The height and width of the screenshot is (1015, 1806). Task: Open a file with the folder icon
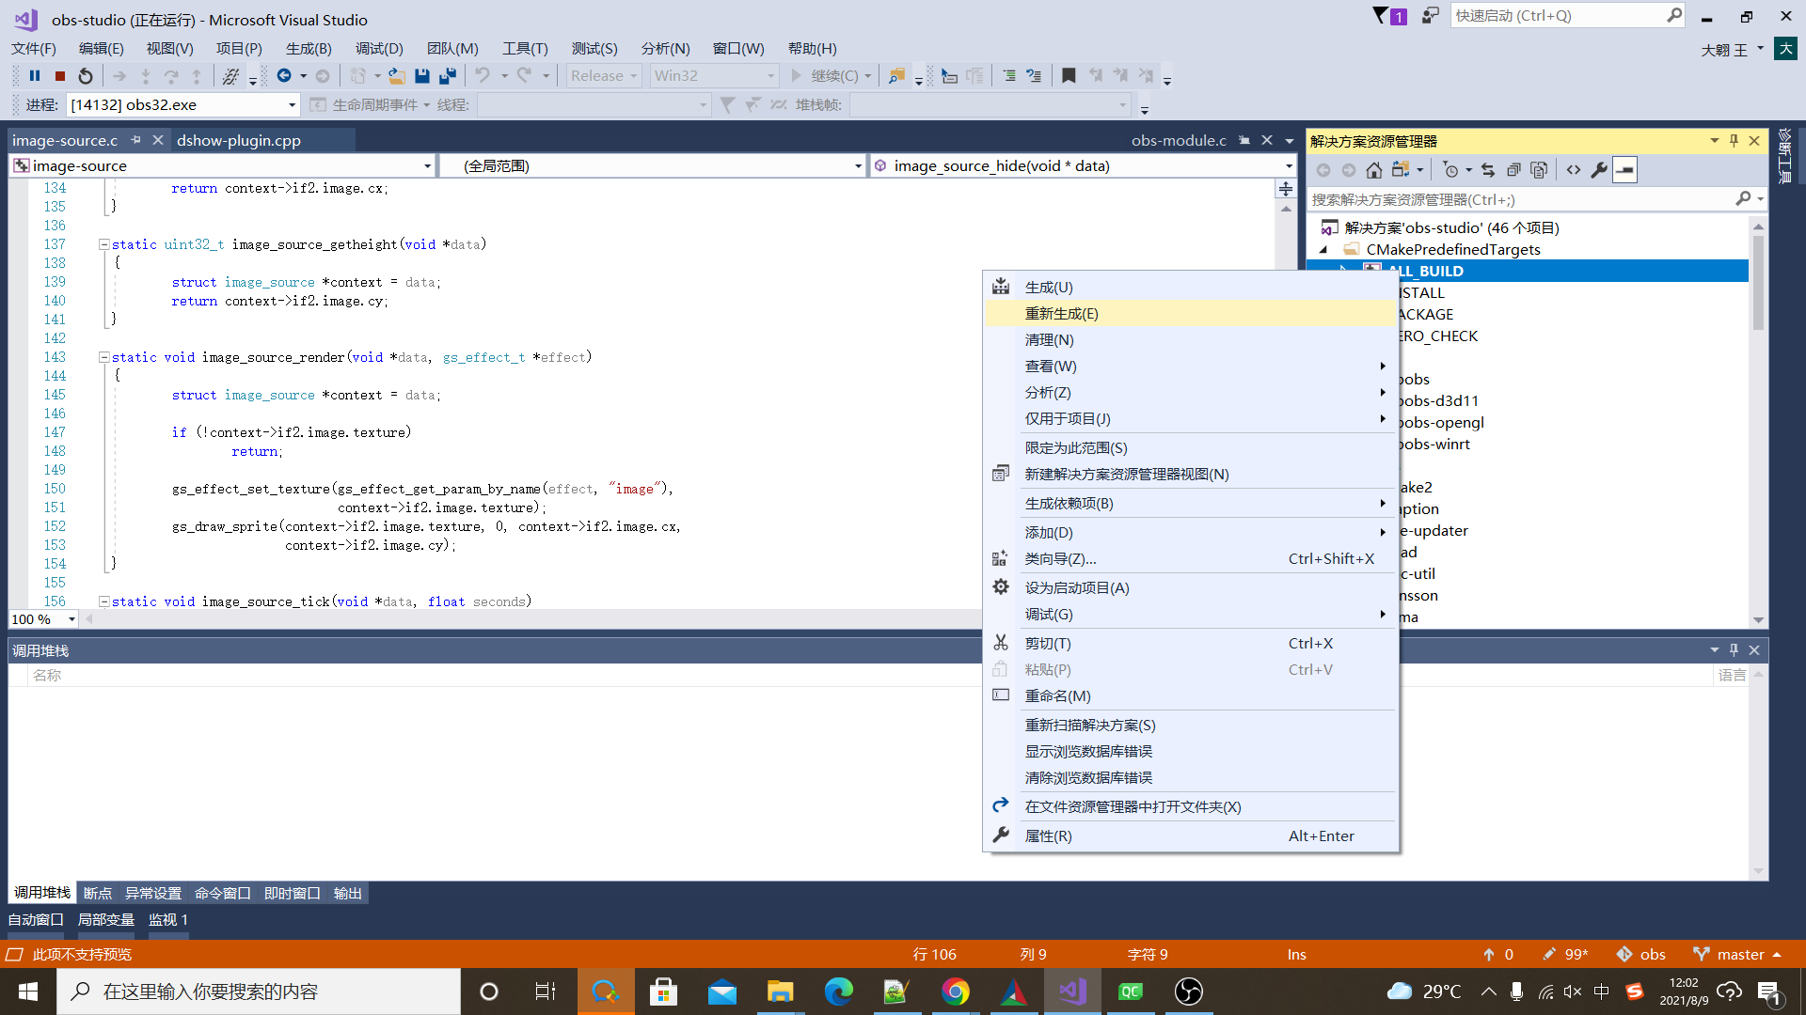coord(397,76)
